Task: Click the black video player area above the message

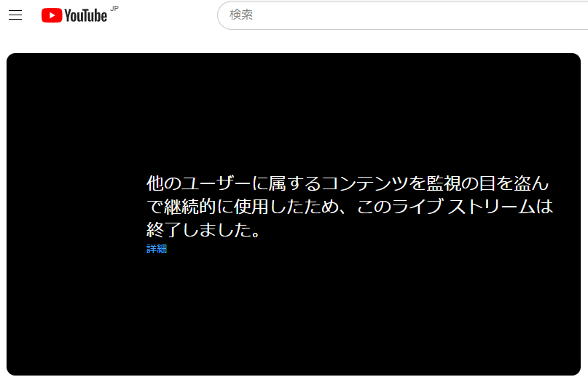Action: [x=294, y=112]
